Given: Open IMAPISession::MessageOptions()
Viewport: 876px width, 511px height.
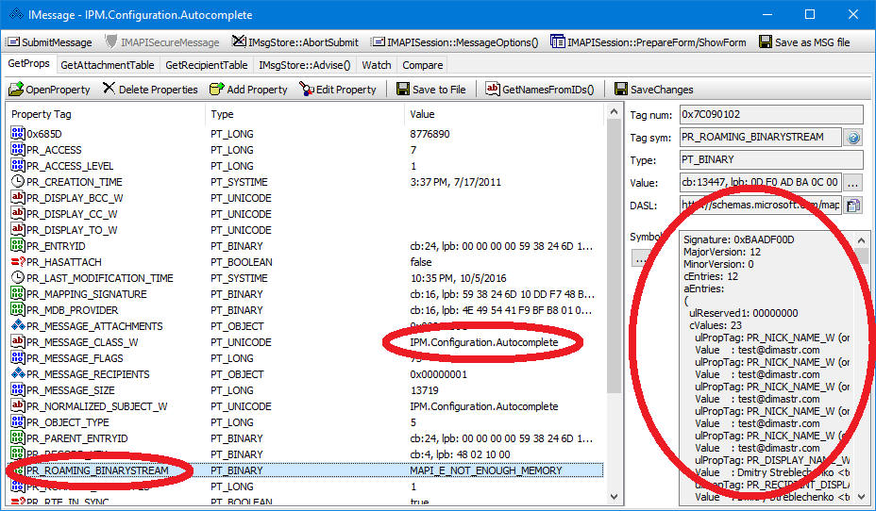Looking at the screenshot, I should [455, 42].
